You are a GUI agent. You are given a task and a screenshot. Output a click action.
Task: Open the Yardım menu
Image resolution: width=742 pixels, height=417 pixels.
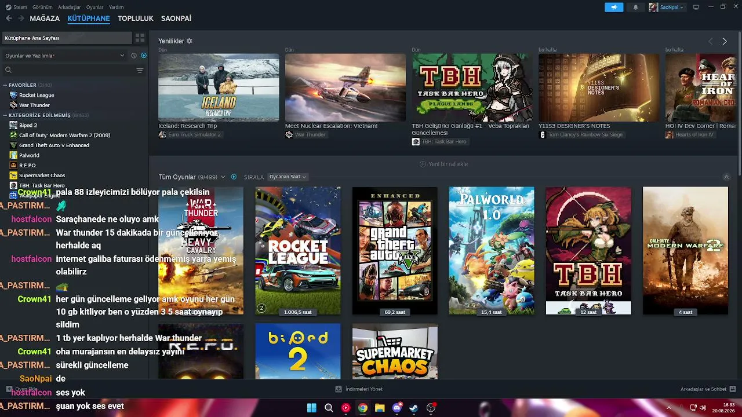coord(116,7)
